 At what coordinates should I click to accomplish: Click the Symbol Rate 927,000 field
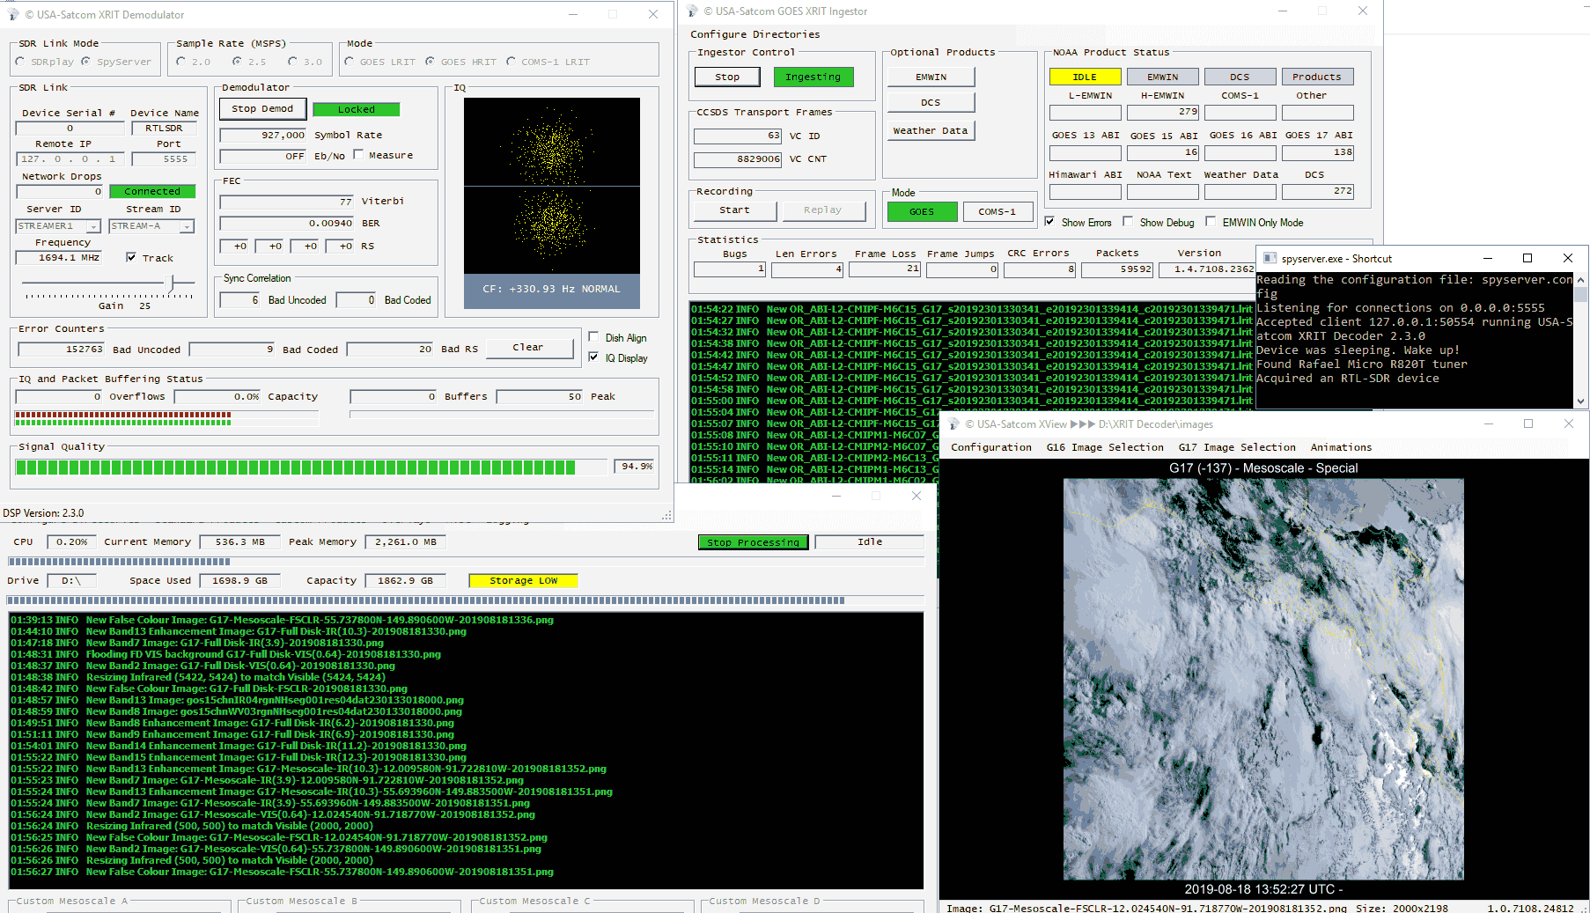tap(263, 135)
